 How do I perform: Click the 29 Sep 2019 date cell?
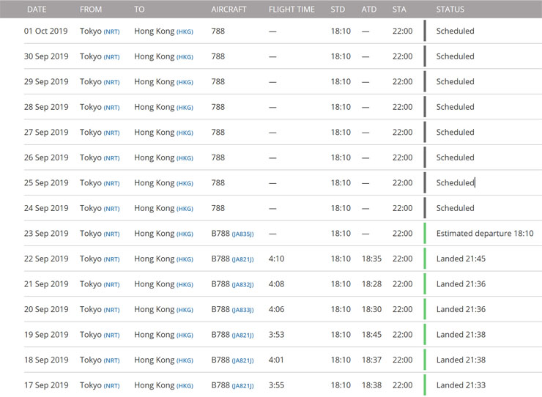[46, 81]
